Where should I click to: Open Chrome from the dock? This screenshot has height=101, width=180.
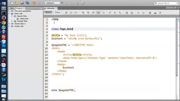coord(4,23)
